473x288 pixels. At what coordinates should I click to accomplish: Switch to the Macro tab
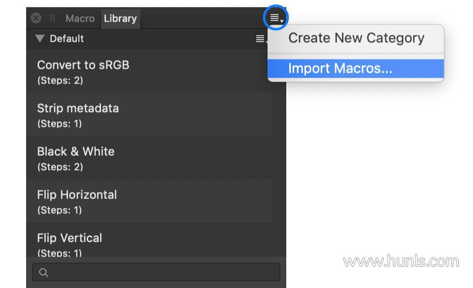point(79,18)
